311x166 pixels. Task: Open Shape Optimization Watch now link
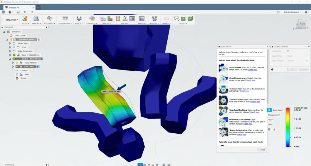pyautogui.click(x=241, y=135)
